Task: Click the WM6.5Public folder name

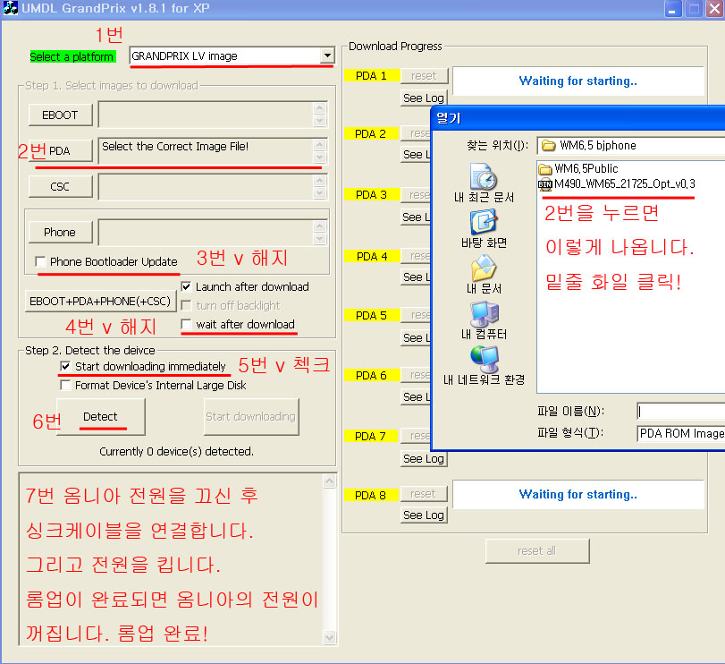Action: (x=586, y=169)
